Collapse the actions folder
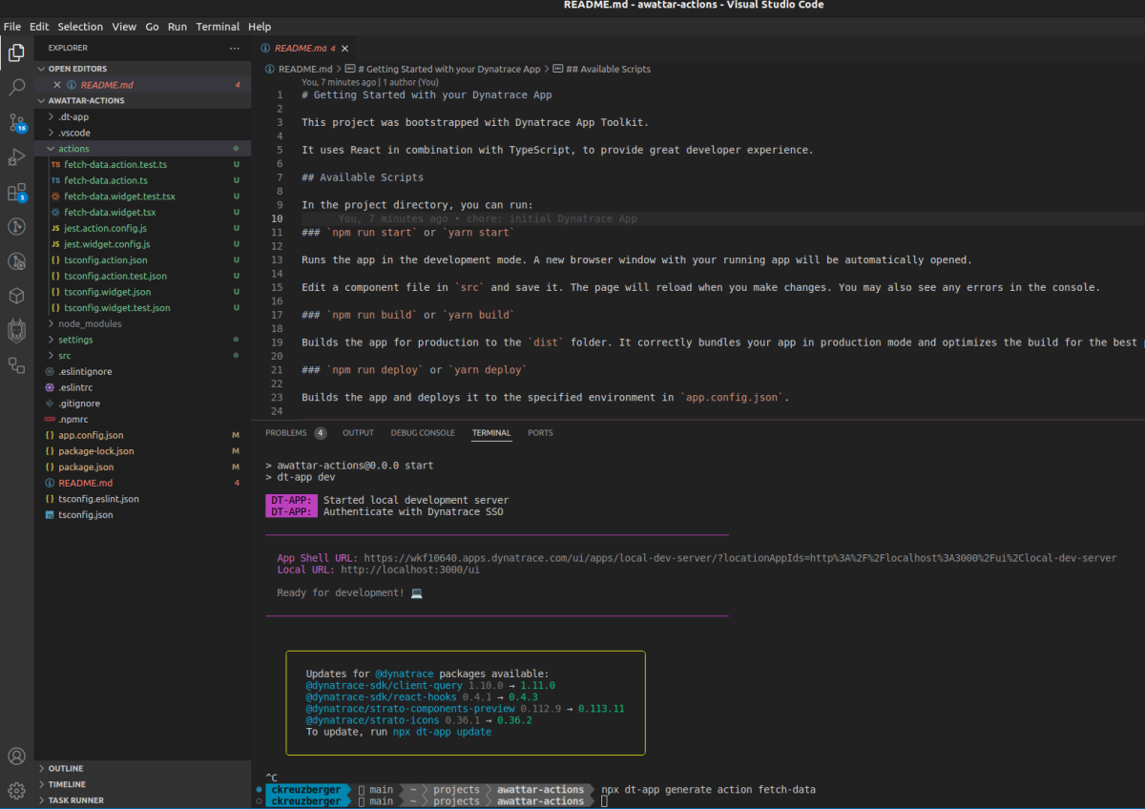1145x809 pixels. tap(73, 149)
